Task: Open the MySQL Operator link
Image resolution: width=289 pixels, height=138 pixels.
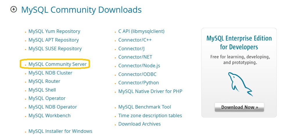Action: (x=47, y=98)
